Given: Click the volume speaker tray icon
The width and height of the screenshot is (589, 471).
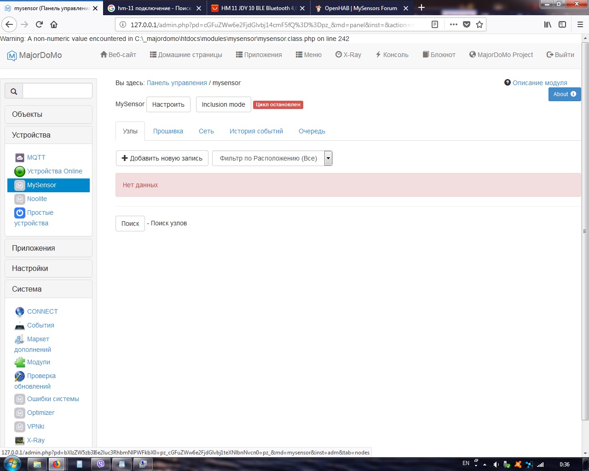Looking at the screenshot, I should [x=496, y=465].
